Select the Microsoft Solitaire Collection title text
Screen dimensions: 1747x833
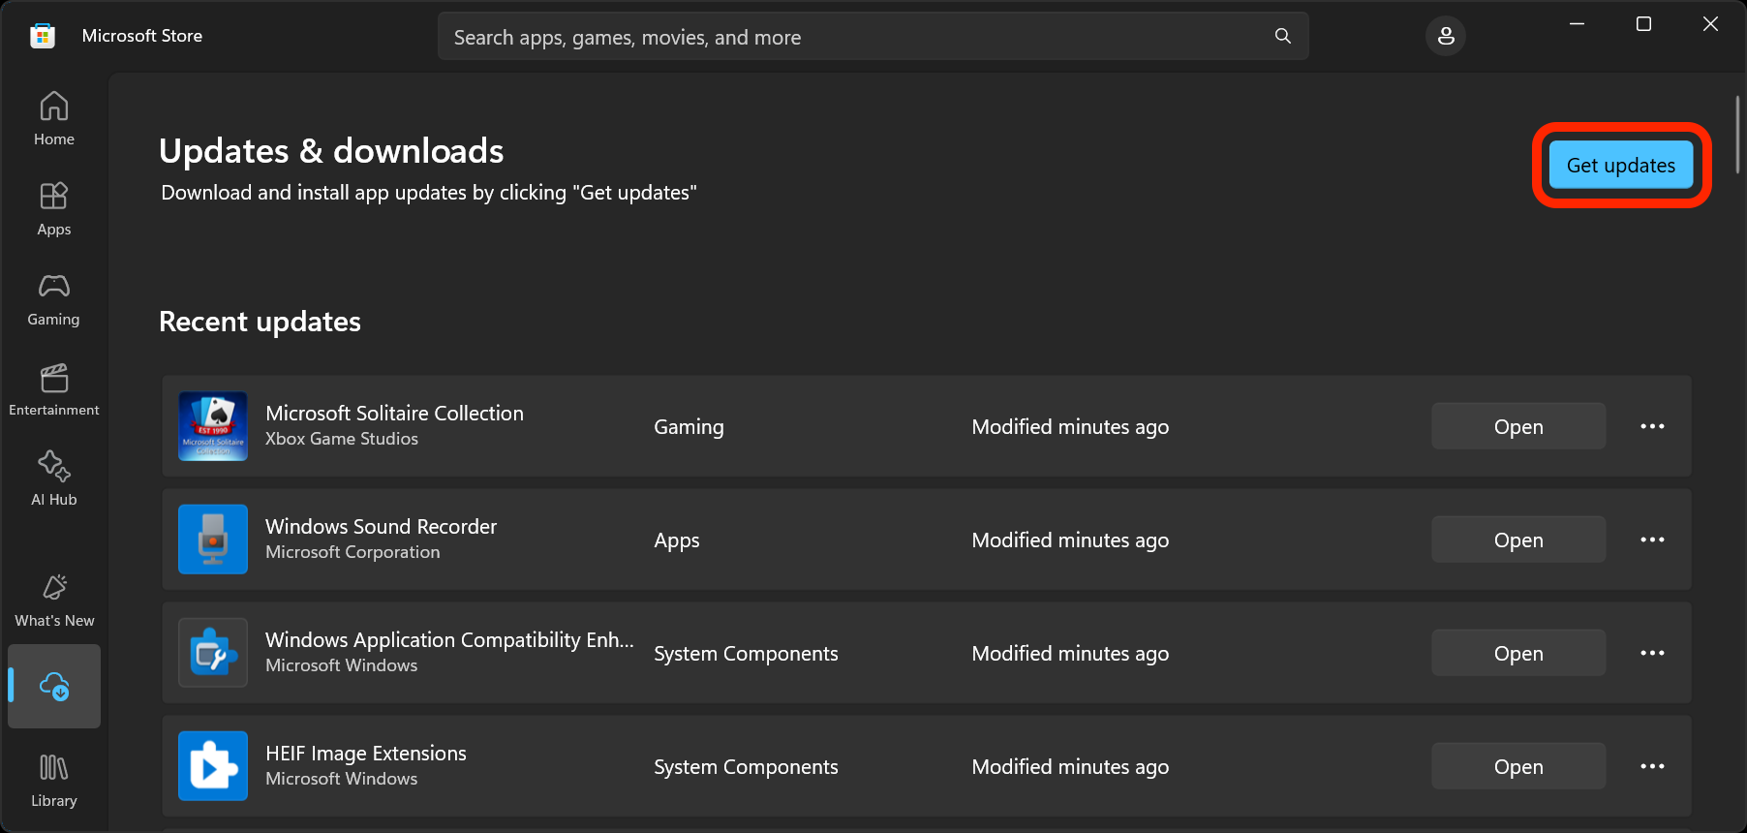click(394, 414)
